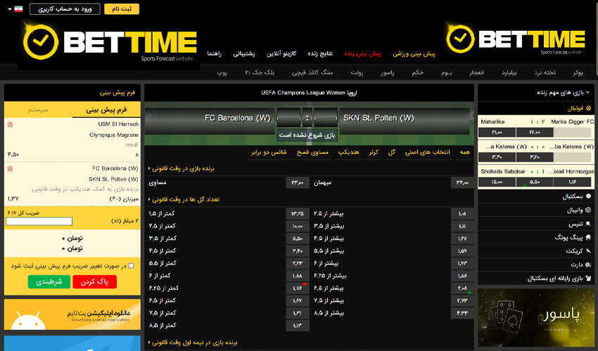
Task: Click the large BetTime logo on the left
Action: 110,43
